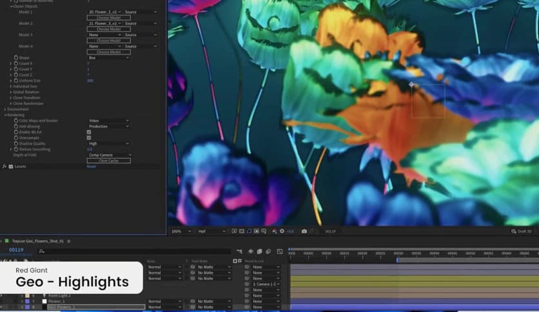The height and width of the screenshot is (312, 539).
Task: Open timeline search magnifier icon
Action: click(41, 251)
